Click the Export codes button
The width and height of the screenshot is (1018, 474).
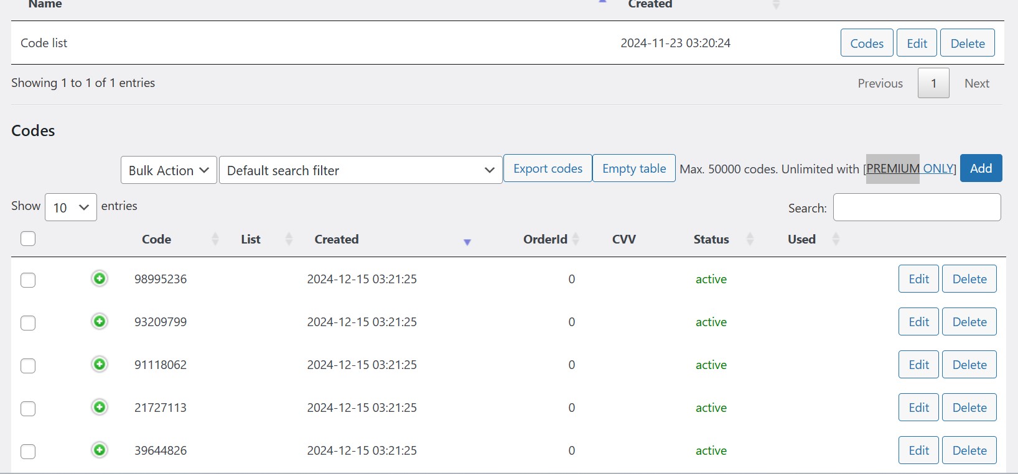point(548,168)
